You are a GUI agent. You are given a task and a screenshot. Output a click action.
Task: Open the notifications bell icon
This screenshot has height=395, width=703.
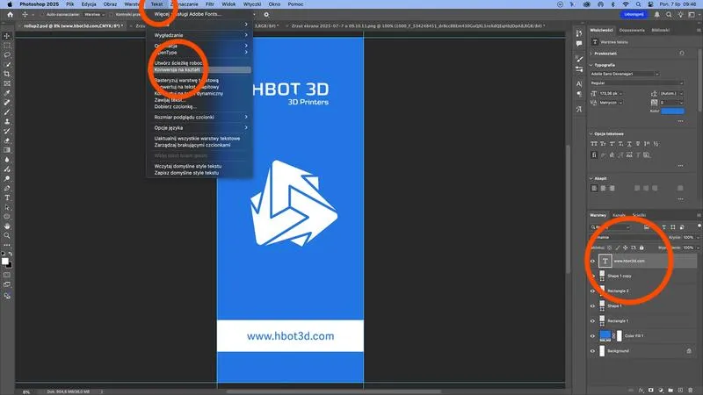click(656, 14)
